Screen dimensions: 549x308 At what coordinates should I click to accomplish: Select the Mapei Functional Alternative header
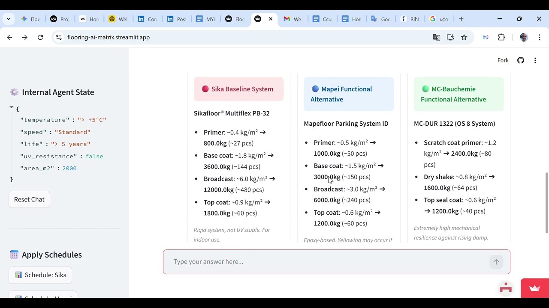pyautogui.click(x=348, y=94)
